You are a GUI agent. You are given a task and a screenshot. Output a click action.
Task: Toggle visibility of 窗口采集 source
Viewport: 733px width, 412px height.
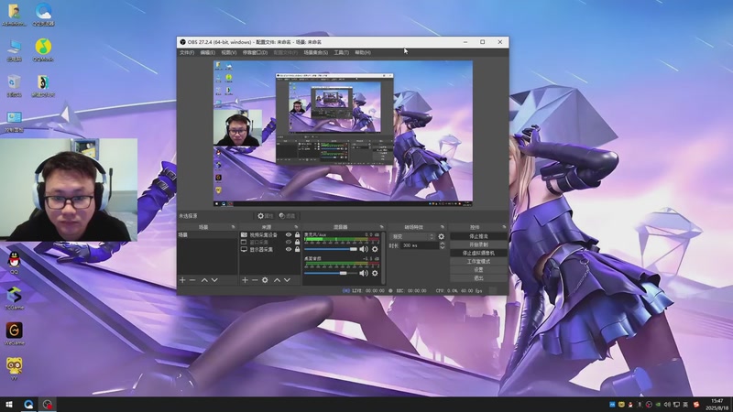click(x=289, y=242)
